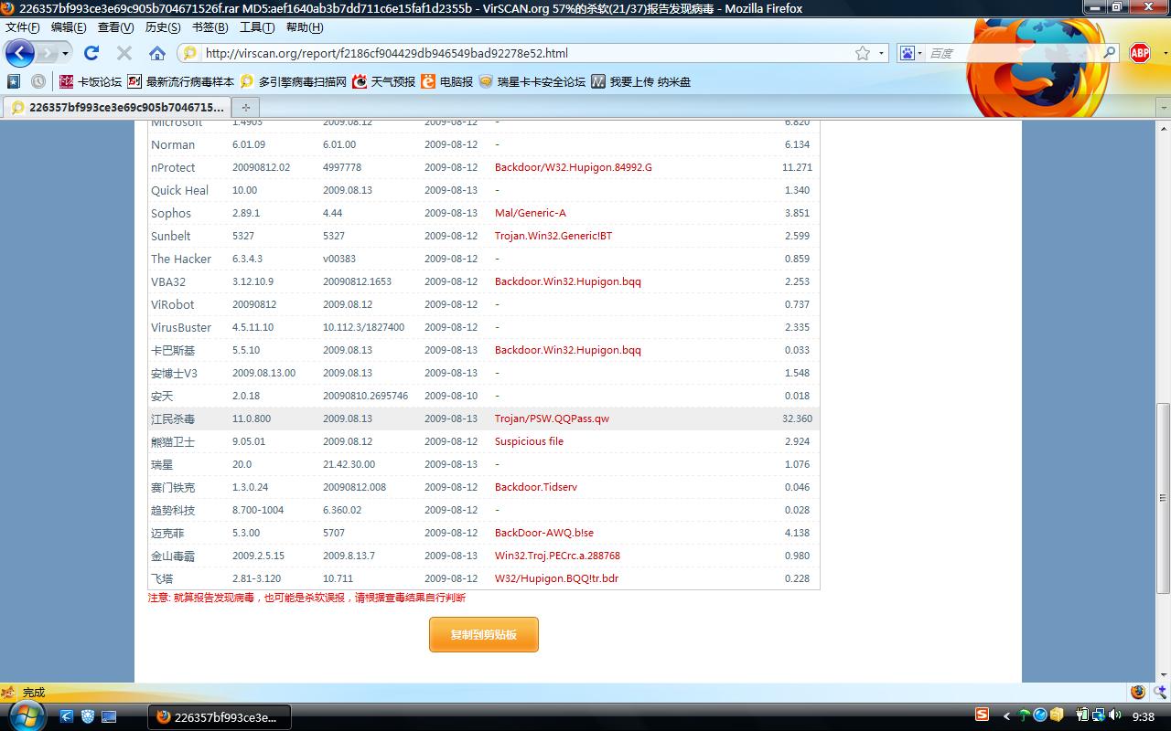Open the 历史(S) menu

pyautogui.click(x=163, y=27)
